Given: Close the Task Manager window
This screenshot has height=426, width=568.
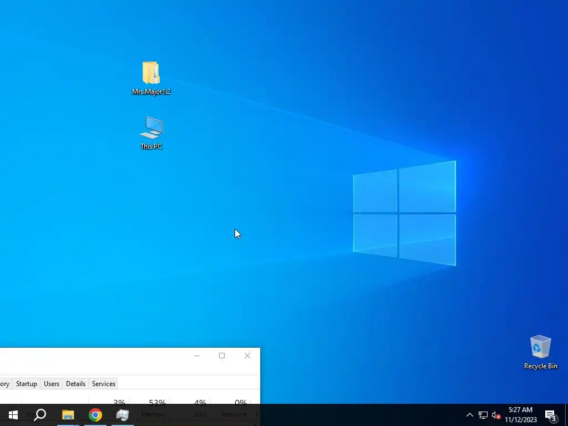Looking at the screenshot, I should click(247, 356).
